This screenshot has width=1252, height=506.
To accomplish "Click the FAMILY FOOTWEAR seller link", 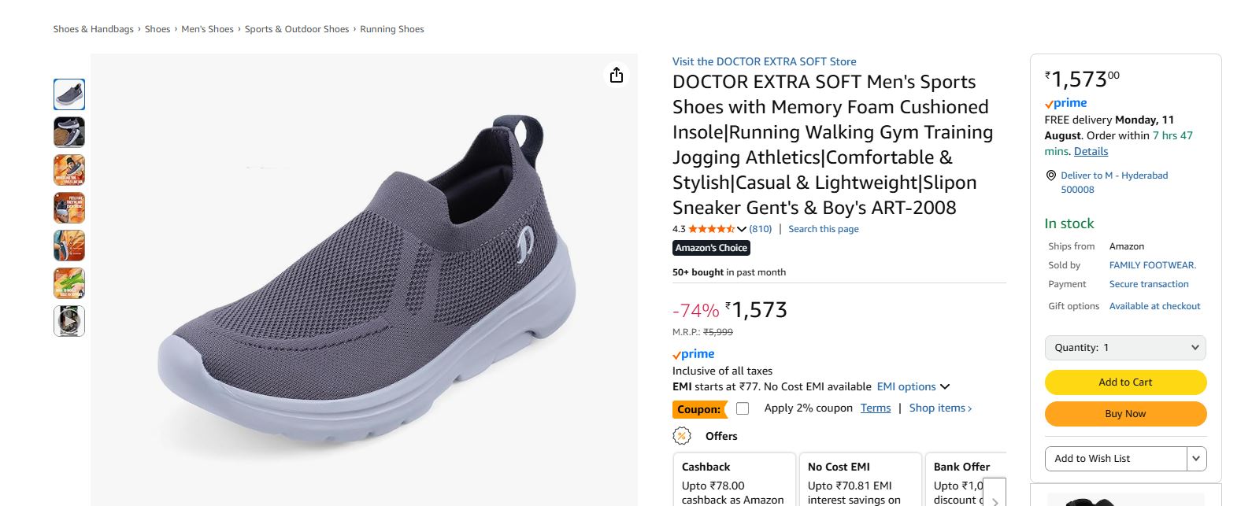I will click(x=1152, y=264).
